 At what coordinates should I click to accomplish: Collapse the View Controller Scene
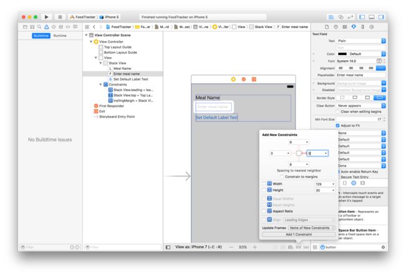[x=86, y=35]
